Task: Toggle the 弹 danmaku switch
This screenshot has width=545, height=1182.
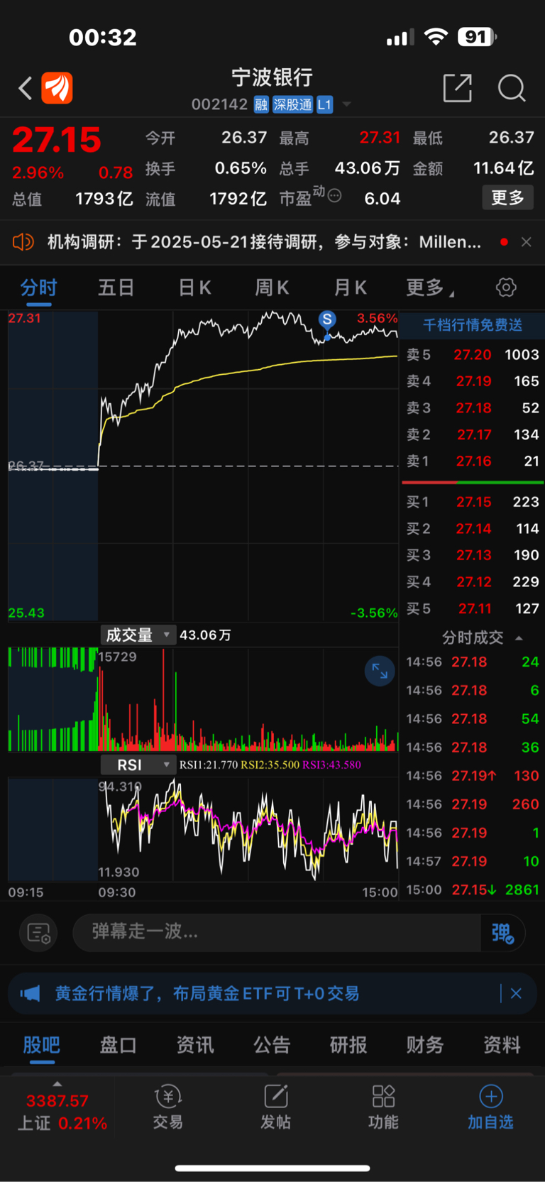Action: coord(502,932)
